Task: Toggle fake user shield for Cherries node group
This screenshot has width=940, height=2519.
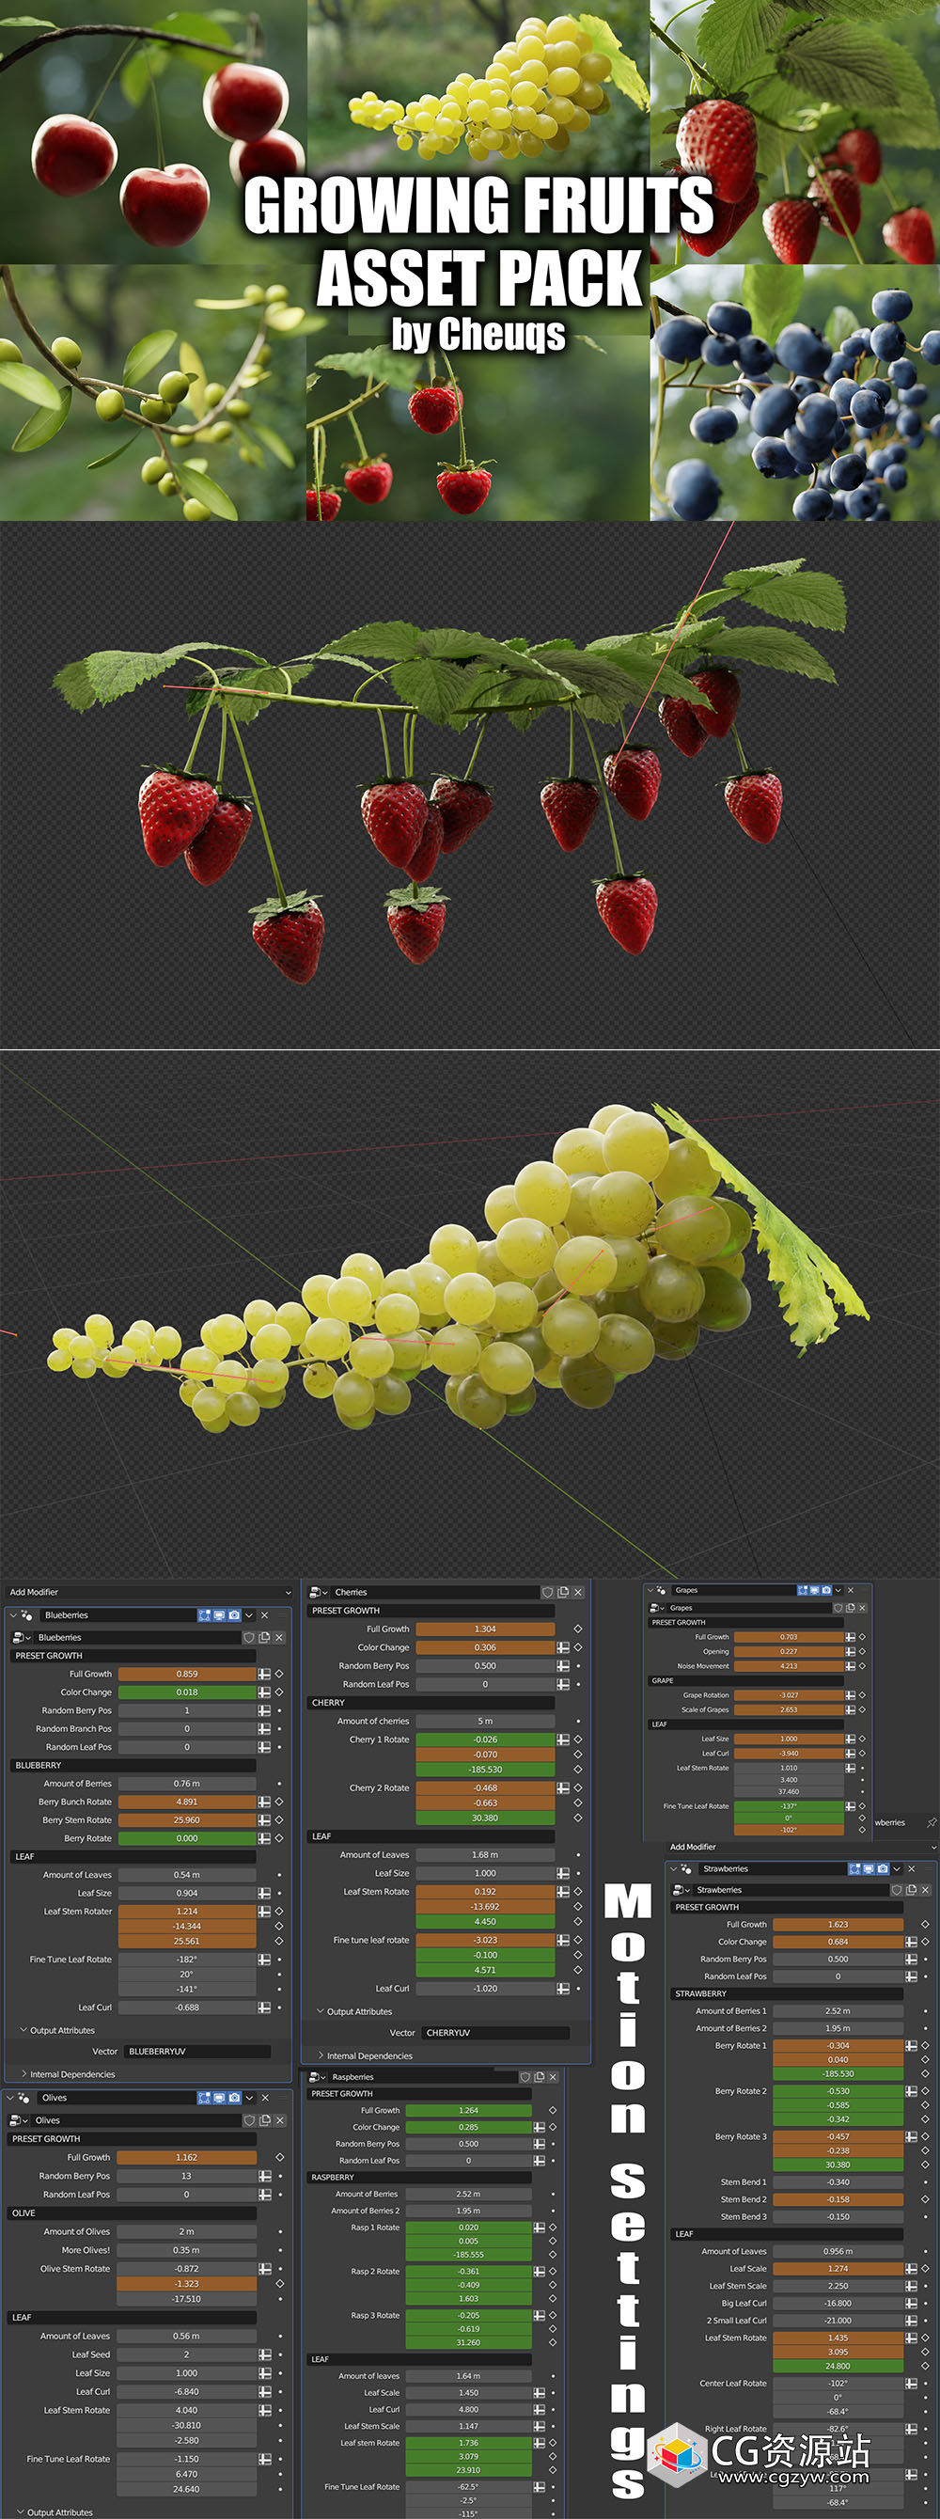Action: click(548, 1592)
